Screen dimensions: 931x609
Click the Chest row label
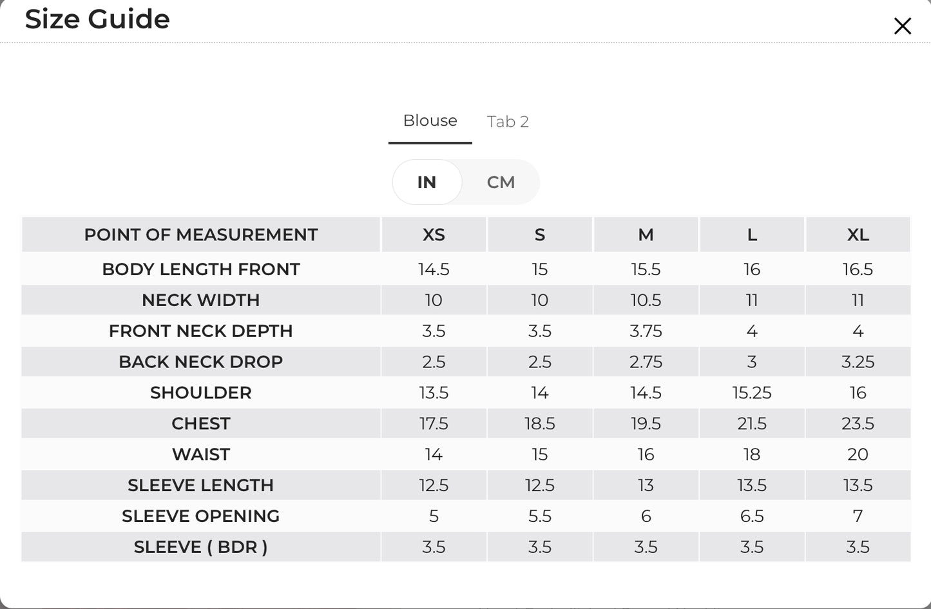[x=201, y=424]
